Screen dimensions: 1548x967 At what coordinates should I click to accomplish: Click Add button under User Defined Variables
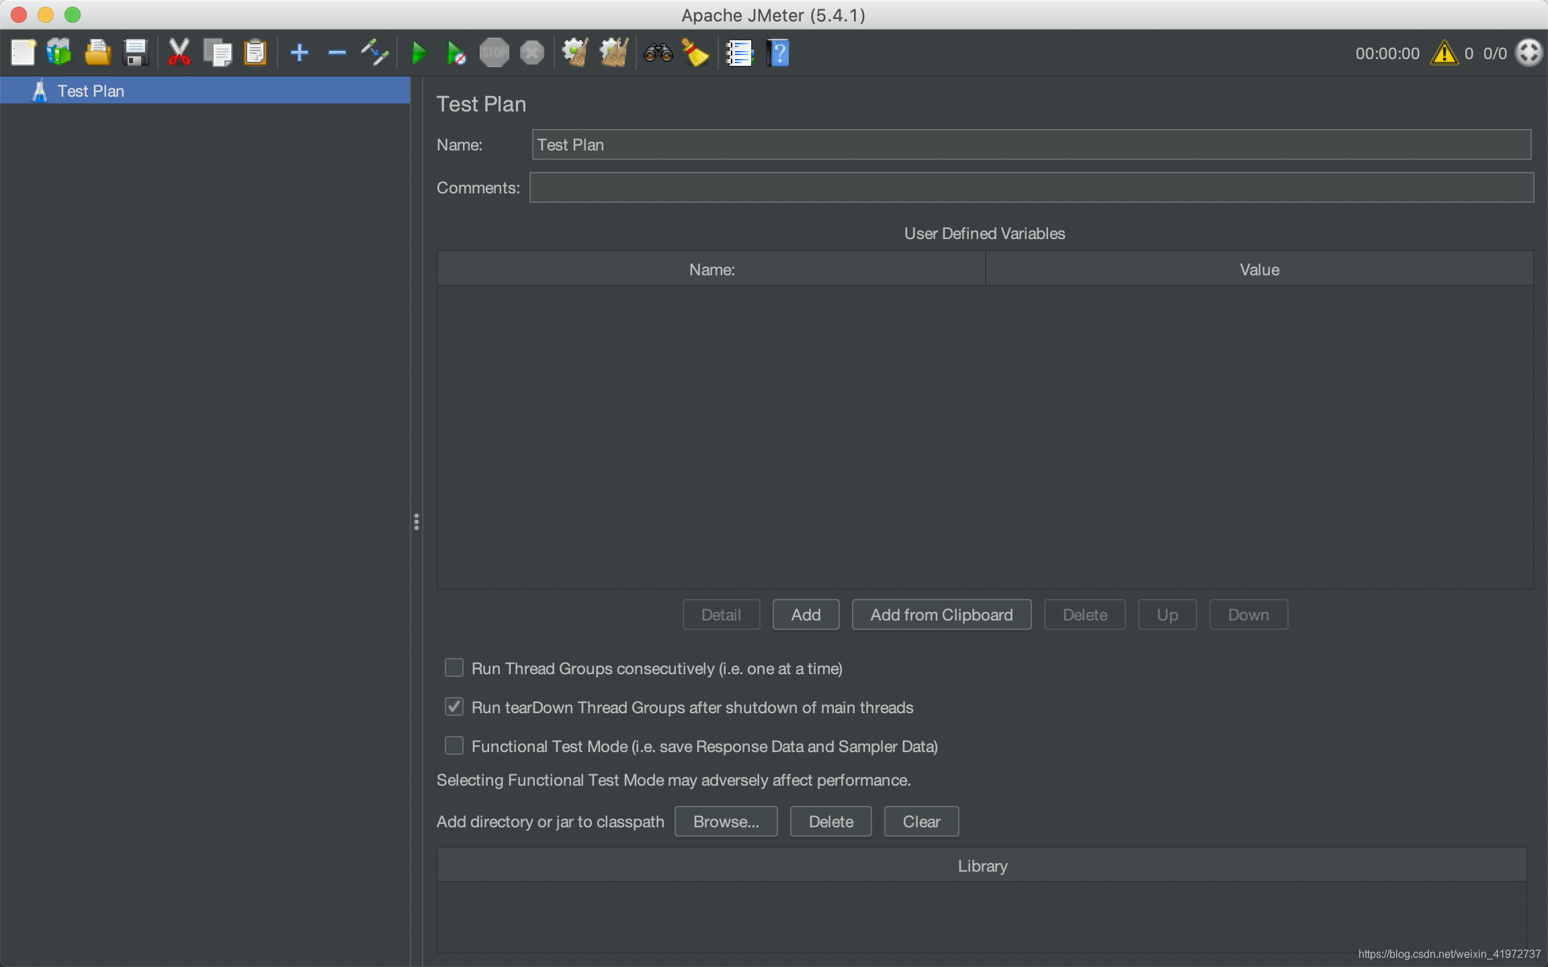point(806,614)
